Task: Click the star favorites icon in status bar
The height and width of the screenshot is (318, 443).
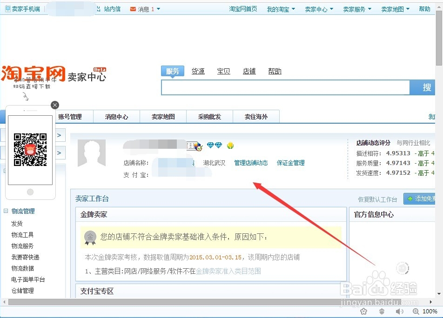Action: coord(363,311)
